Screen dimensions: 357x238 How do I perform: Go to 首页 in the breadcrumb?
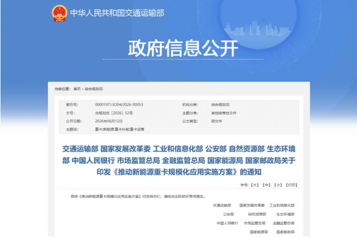(x=77, y=89)
